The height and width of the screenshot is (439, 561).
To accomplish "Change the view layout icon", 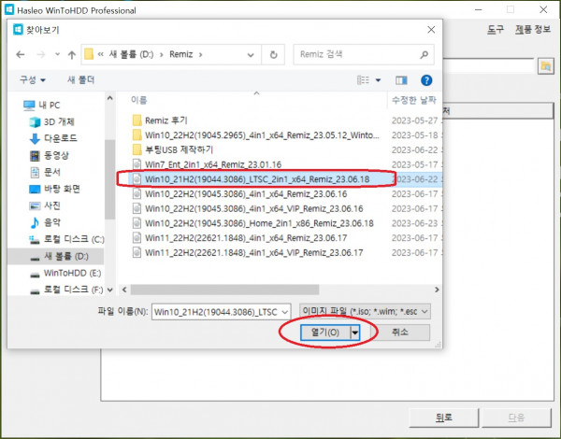I will tap(363, 80).
